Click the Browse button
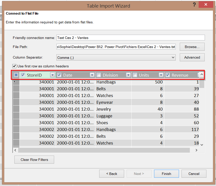The height and width of the screenshot is (186, 216). tap(192, 47)
